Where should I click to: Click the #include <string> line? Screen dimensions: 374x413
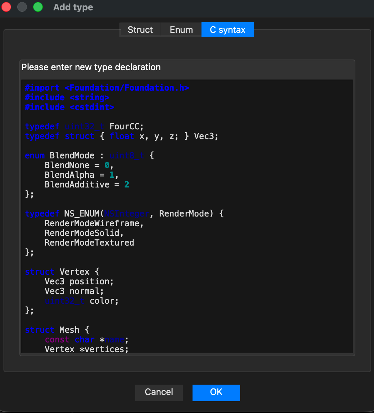coord(67,98)
